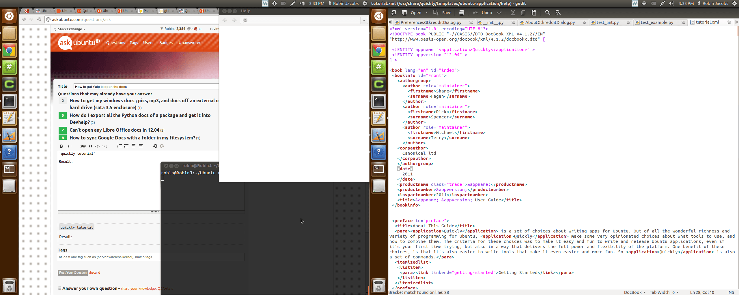Open the suggested question about Libre Office docs

(114, 130)
